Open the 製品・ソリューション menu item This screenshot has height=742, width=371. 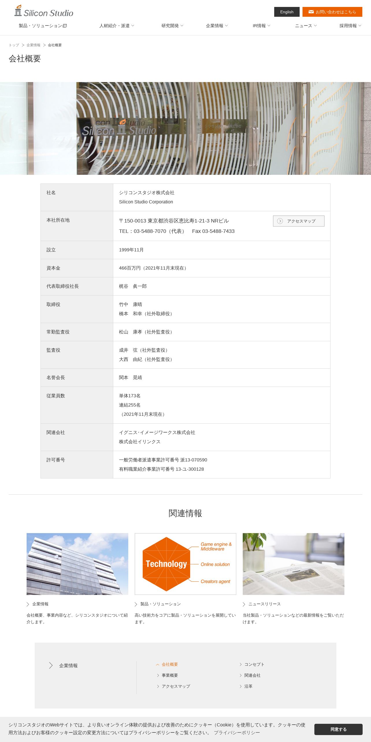(43, 26)
